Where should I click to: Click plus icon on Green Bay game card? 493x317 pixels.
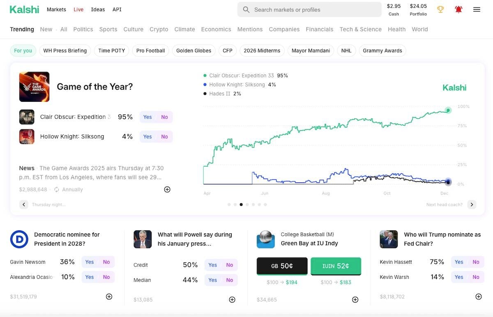coord(355,300)
